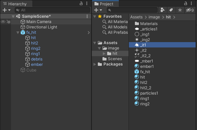The height and width of the screenshot is (130, 197).
Task: Select the _it2 star texture
Action: (143, 50)
